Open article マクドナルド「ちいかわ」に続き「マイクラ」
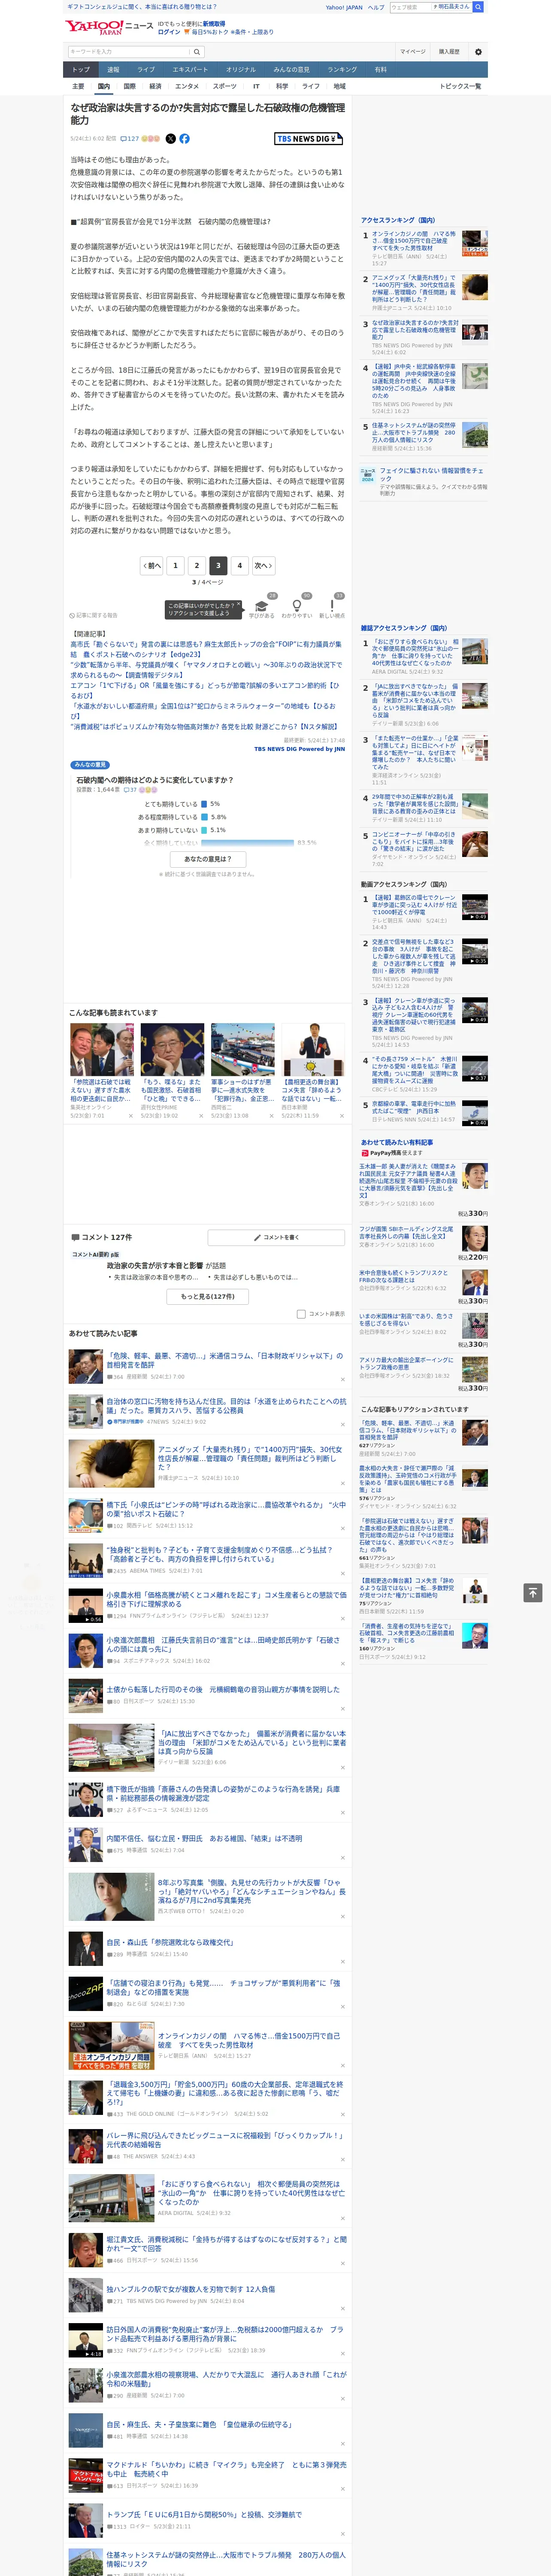 click(226, 2470)
